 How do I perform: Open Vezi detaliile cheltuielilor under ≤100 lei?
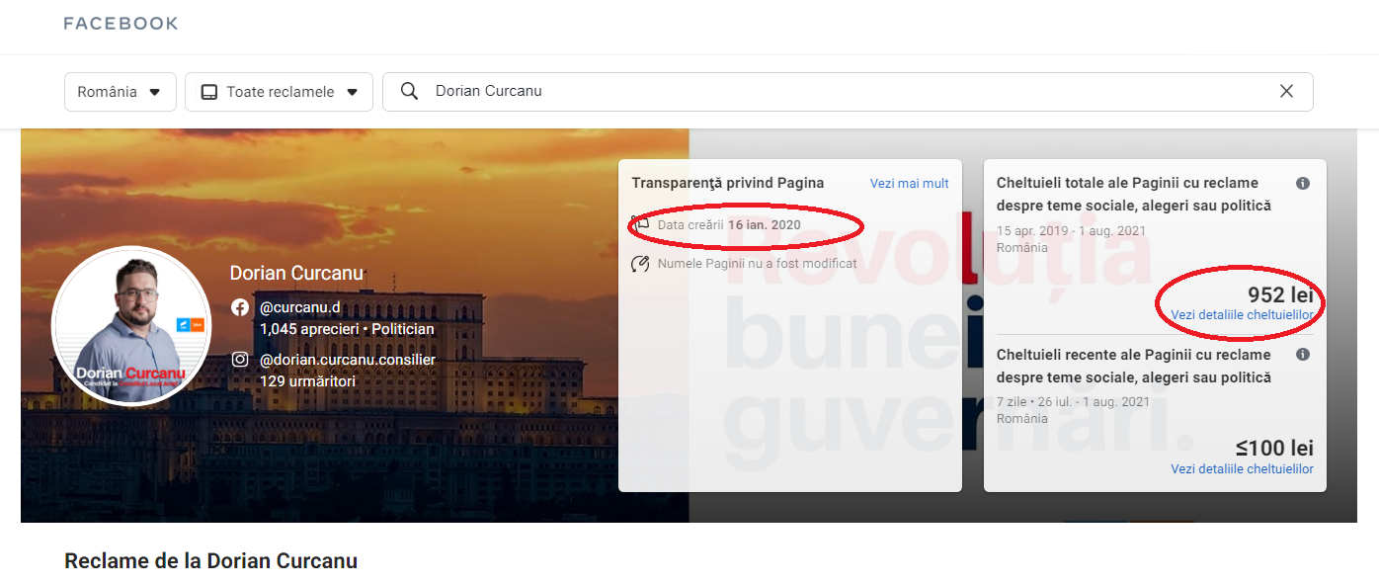pos(1243,469)
